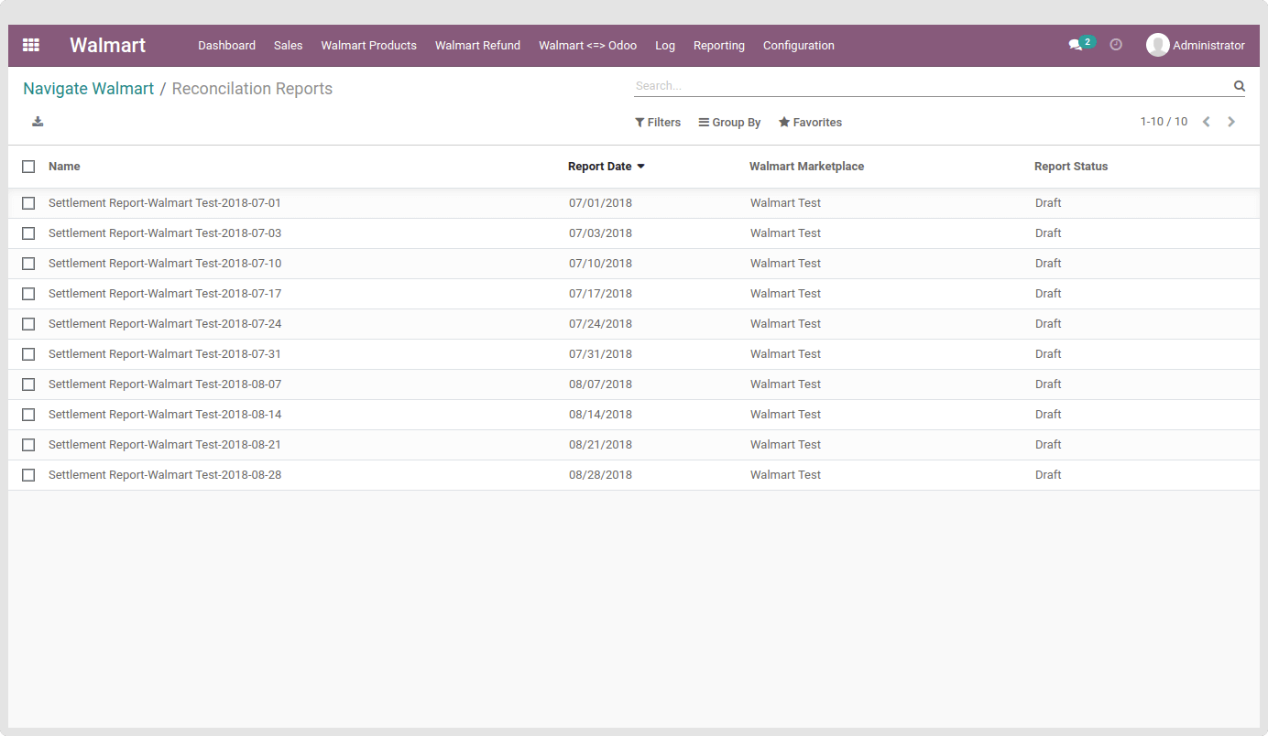Open the activities clock icon
1268x736 pixels.
[1116, 45]
